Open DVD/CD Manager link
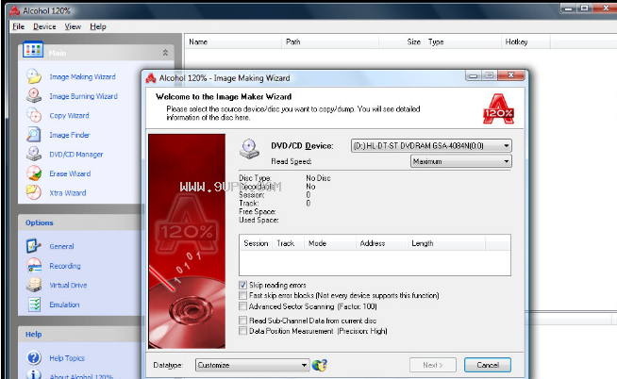The width and height of the screenshot is (617, 379). tap(75, 154)
